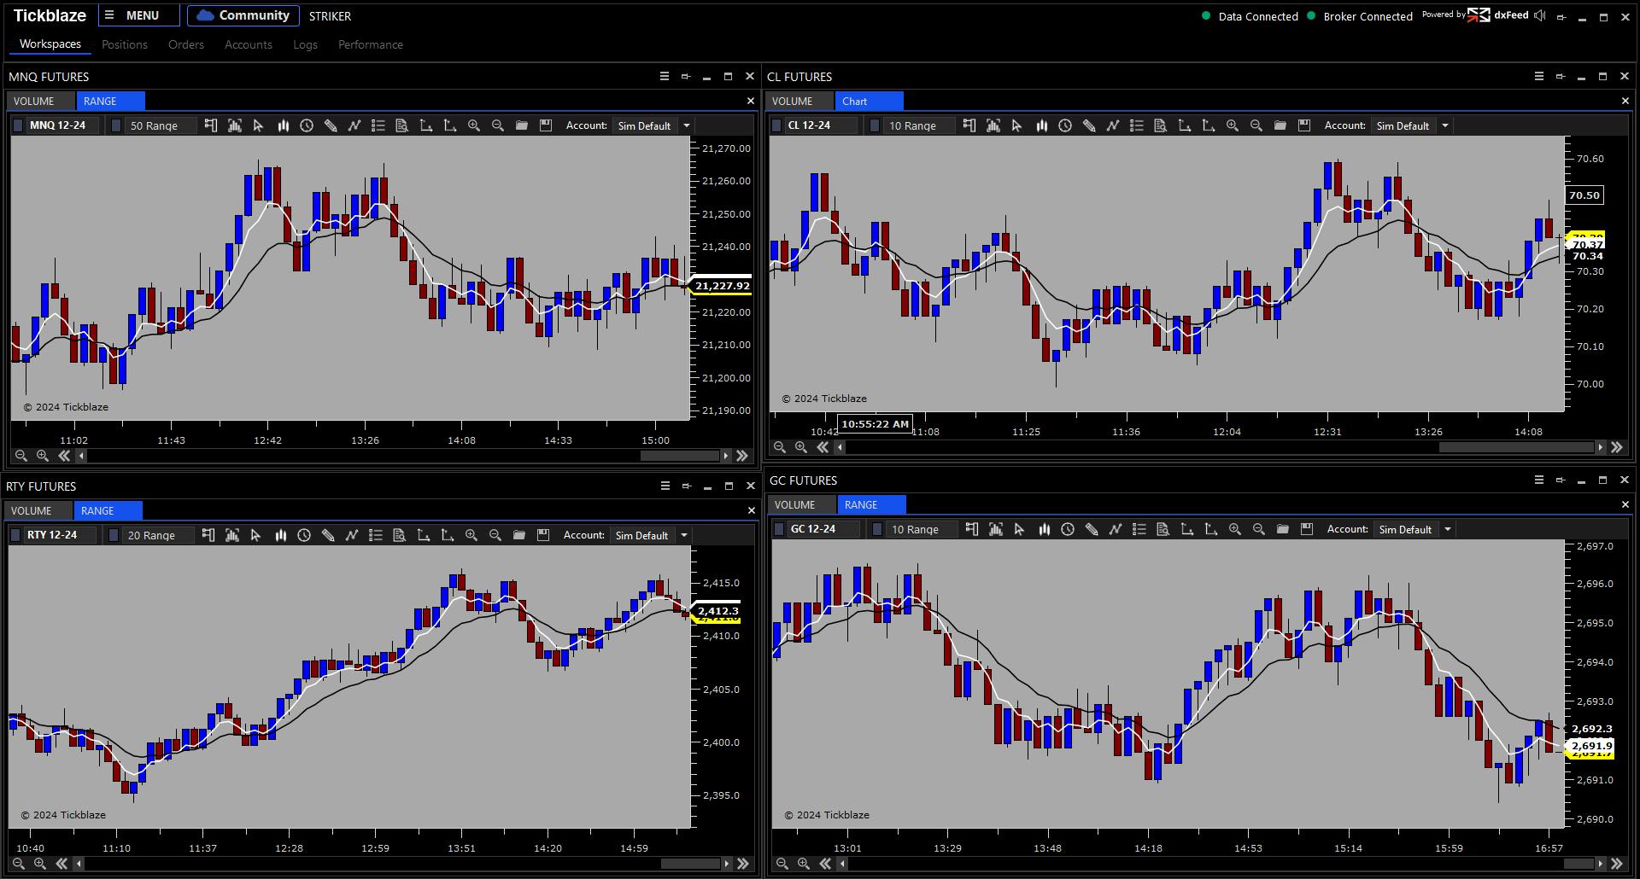Image resolution: width=1640 pixels, height=879 pixels.
Task: Select pencil drawing tool in MNQ toolbar
Action: [331, 125]
